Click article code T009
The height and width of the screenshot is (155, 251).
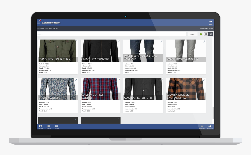click(x=175, y=102)
